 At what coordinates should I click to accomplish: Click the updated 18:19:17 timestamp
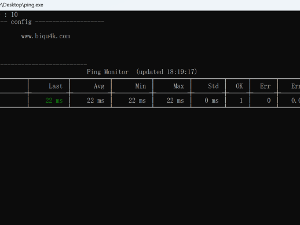click(x=167, y=72)
